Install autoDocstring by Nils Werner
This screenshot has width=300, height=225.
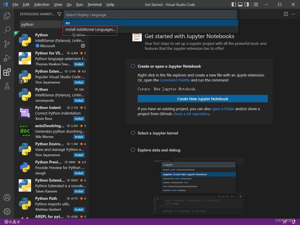(x=79, y=137)
